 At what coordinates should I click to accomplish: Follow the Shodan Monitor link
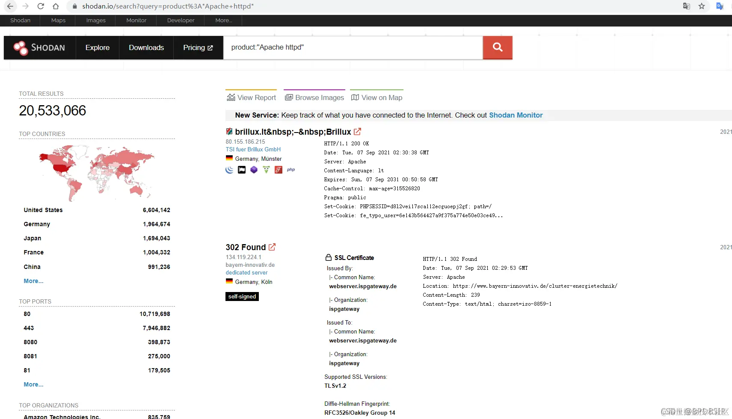(x=516, y=115)
